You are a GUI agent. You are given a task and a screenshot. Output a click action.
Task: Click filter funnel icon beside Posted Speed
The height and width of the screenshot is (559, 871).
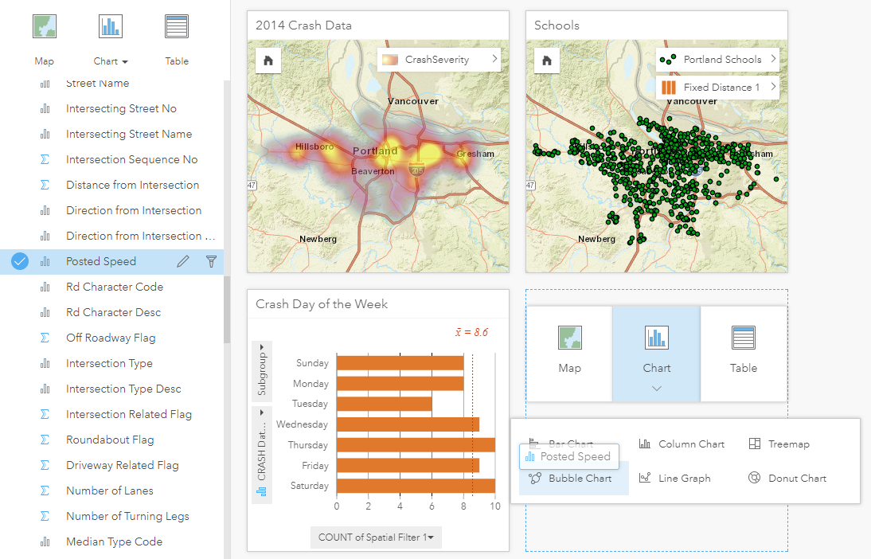click(x=211, y=261)
